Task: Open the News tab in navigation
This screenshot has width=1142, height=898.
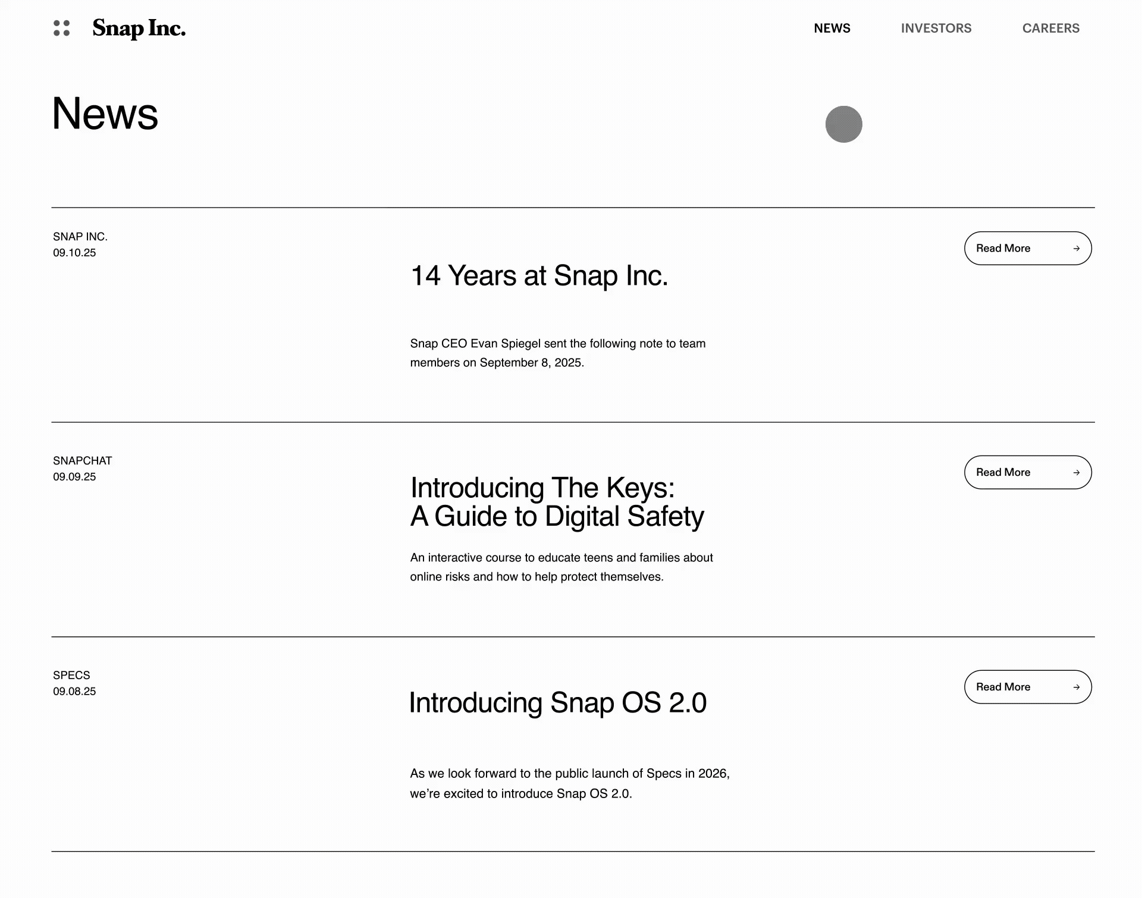Action: coord(832,28)
